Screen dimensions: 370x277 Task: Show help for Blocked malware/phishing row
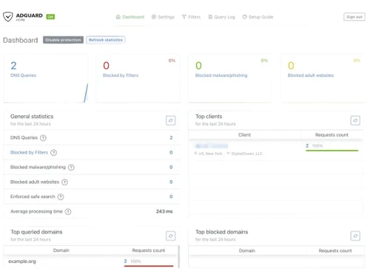click(71, 168)
